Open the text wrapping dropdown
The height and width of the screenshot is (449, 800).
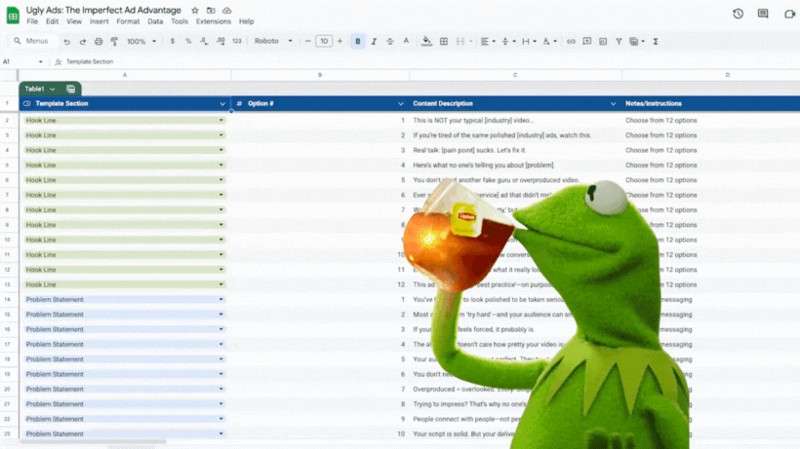click(x=529, y=41)
